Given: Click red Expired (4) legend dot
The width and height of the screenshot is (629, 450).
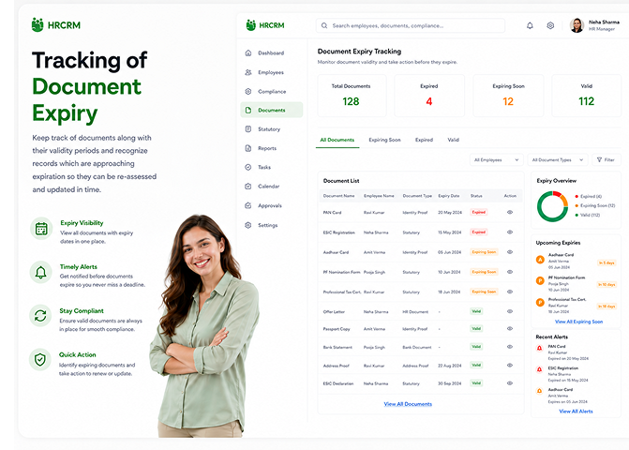Looking at the screenshot, I should click(577, 197).
